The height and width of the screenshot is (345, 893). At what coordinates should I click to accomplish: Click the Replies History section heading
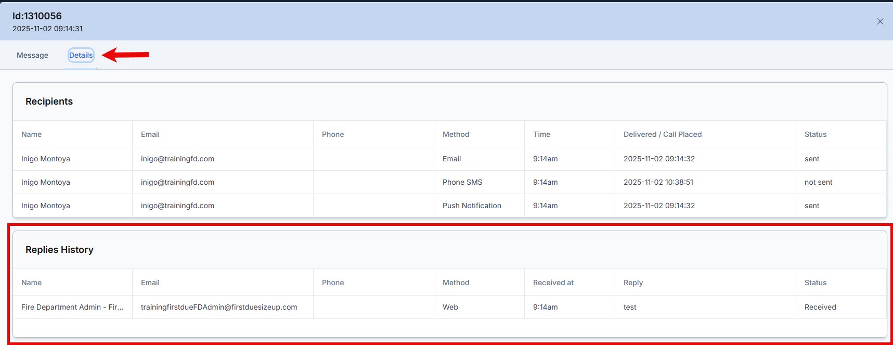click(x=59, y=250)
